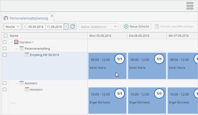The width and height of the screenshot is (198, 115).
Task: Check the Patientenempfang row checkbox
Action: point(4,49)
